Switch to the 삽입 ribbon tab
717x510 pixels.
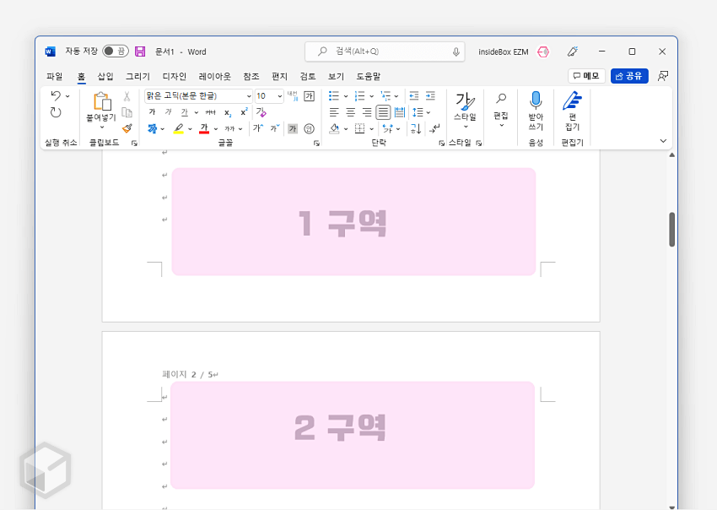tap(105, 76)
